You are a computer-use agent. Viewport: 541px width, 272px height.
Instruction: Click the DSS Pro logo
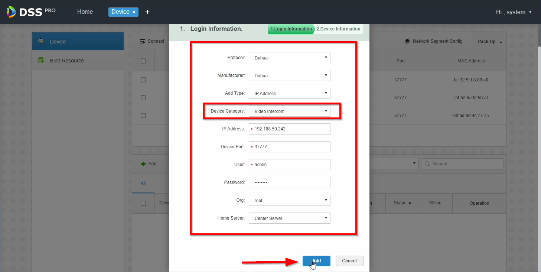coord(31,12)
